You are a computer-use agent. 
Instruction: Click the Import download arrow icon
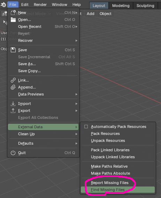(13, 104)
